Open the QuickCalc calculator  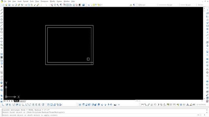pyautogui.click(x=80, y=5)
